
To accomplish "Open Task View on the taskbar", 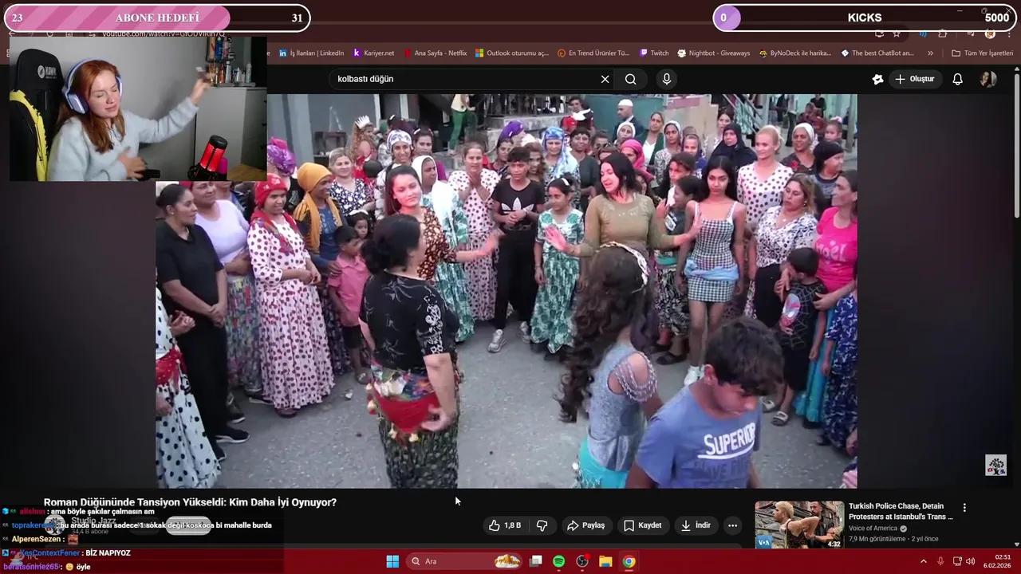I will (536, 561).
